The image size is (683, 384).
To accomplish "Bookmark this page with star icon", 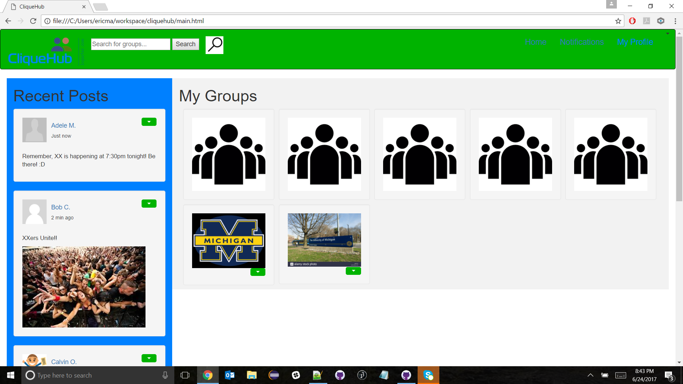I will [x=618, y=21].
